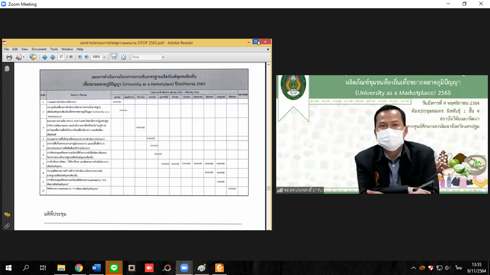
Task: Open LINE from the taskbar
Action: click(114, 268)
